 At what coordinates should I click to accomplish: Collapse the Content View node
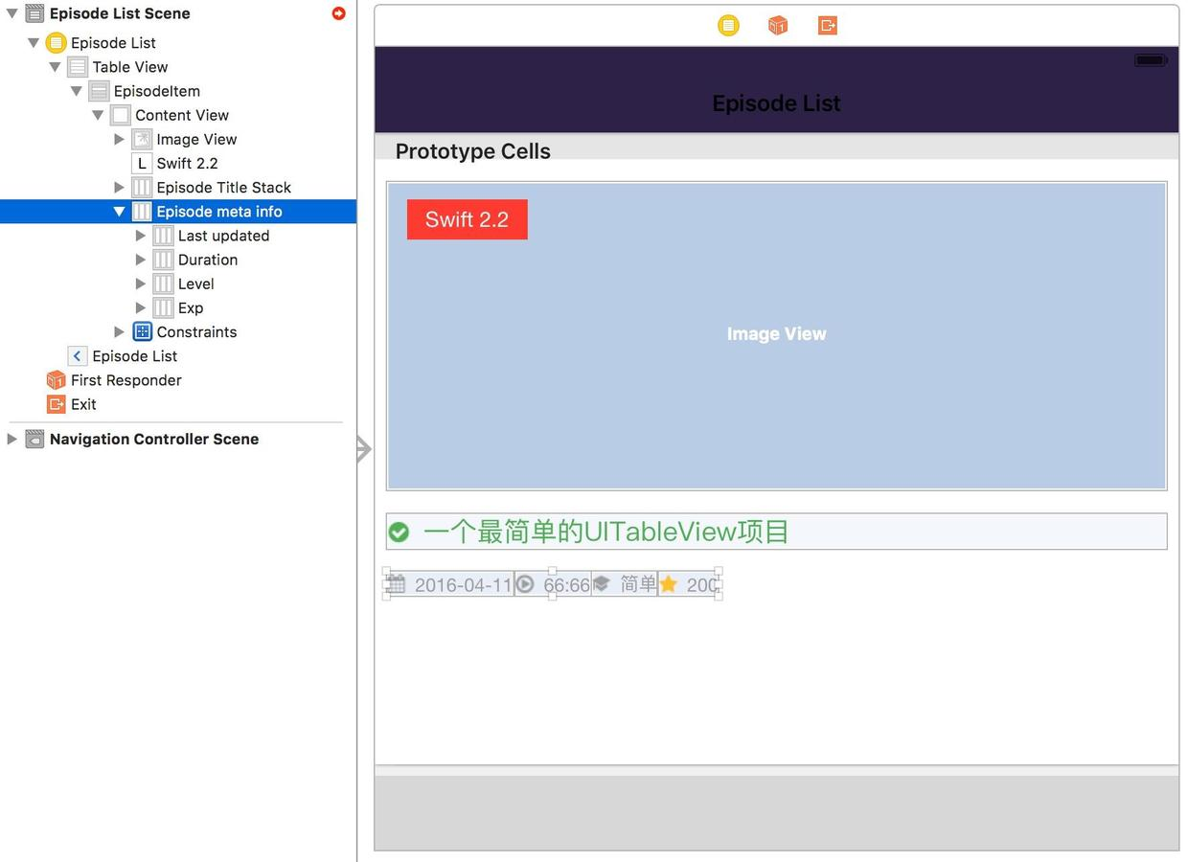pos(98,115)
